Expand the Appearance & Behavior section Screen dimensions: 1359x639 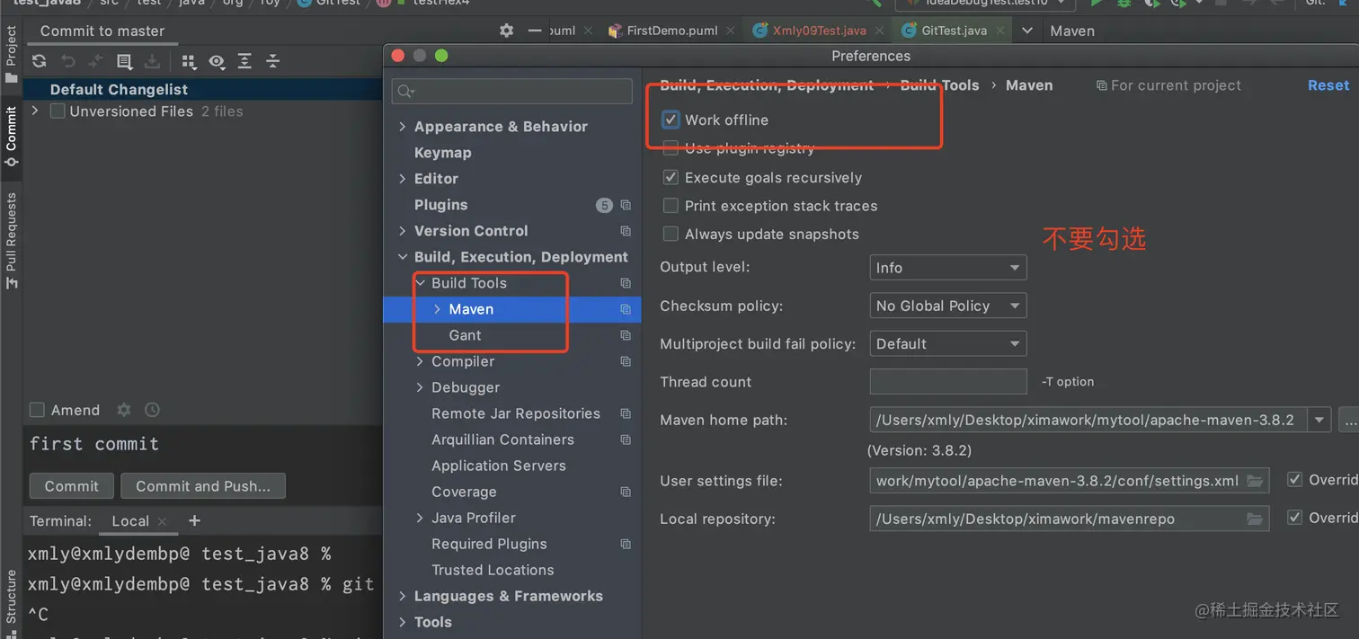[x=403, y=127]
